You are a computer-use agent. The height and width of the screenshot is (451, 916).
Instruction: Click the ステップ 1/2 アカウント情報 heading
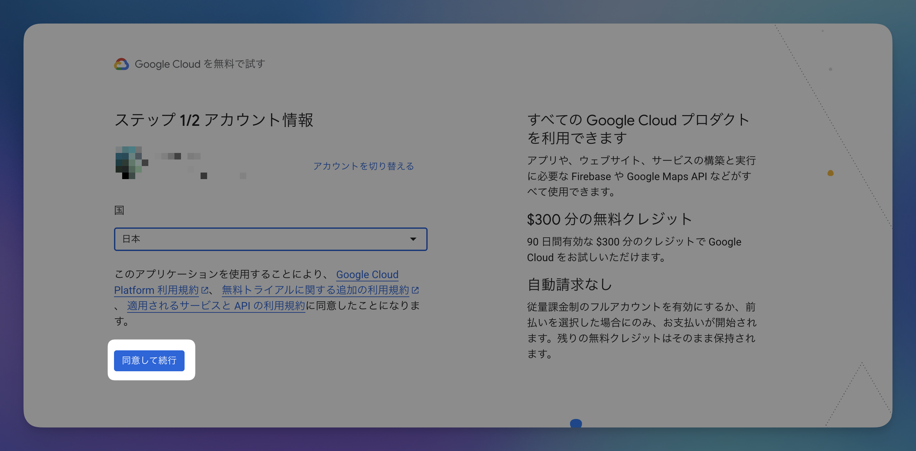point(214,120)
